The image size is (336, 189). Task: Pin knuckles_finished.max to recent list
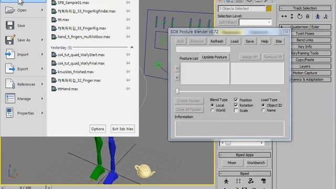pos(128,71)
